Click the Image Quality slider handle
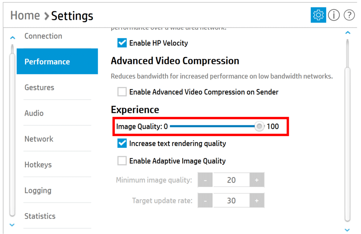The image size is (361, 234). pyautogui.click(x=259, y=126)
